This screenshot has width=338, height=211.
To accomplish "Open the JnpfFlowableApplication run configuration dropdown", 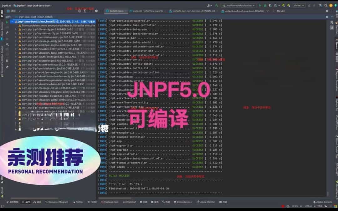I will pos(239,5).
